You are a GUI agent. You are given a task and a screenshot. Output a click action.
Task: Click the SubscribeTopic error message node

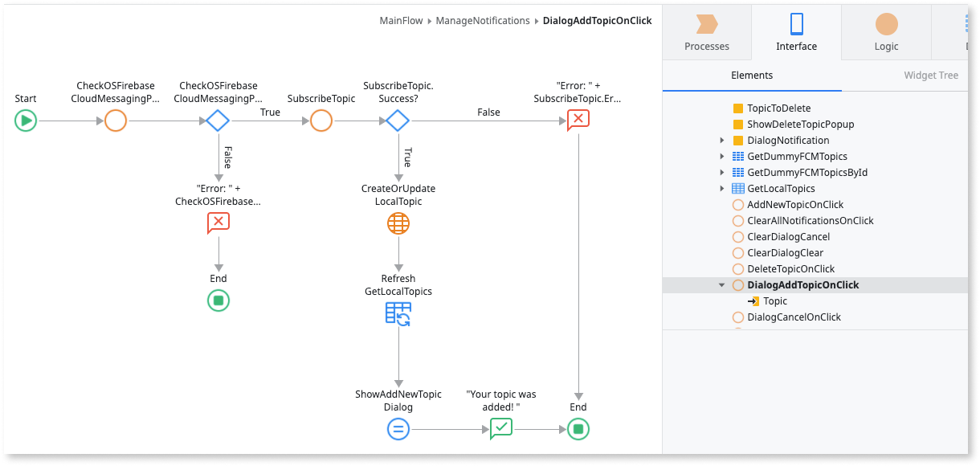pos(578,121)
